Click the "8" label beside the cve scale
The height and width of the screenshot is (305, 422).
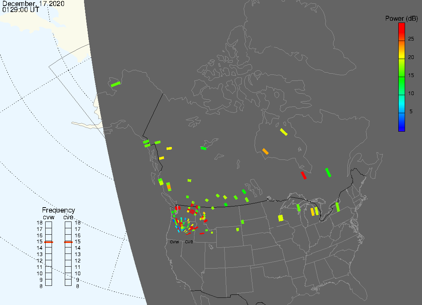click(78, 287)
